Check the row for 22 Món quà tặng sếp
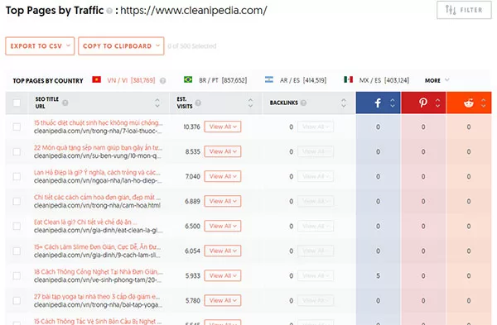Image resolution: width=497 pixels, height=325 pixels. tap(17, 151)
